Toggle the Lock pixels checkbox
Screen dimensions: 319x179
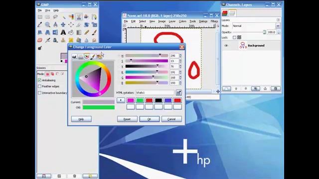(x=235, y=38)
